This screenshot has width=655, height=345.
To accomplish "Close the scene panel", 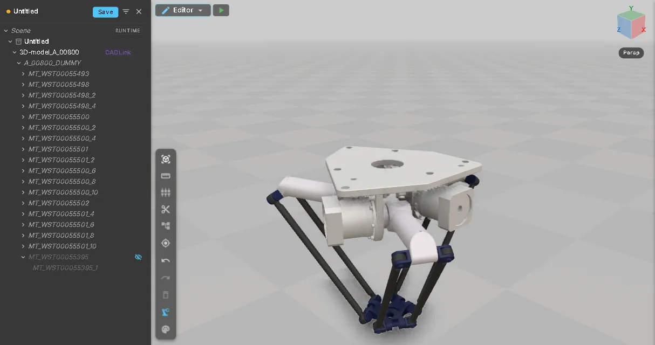I will tap(139, 11).
